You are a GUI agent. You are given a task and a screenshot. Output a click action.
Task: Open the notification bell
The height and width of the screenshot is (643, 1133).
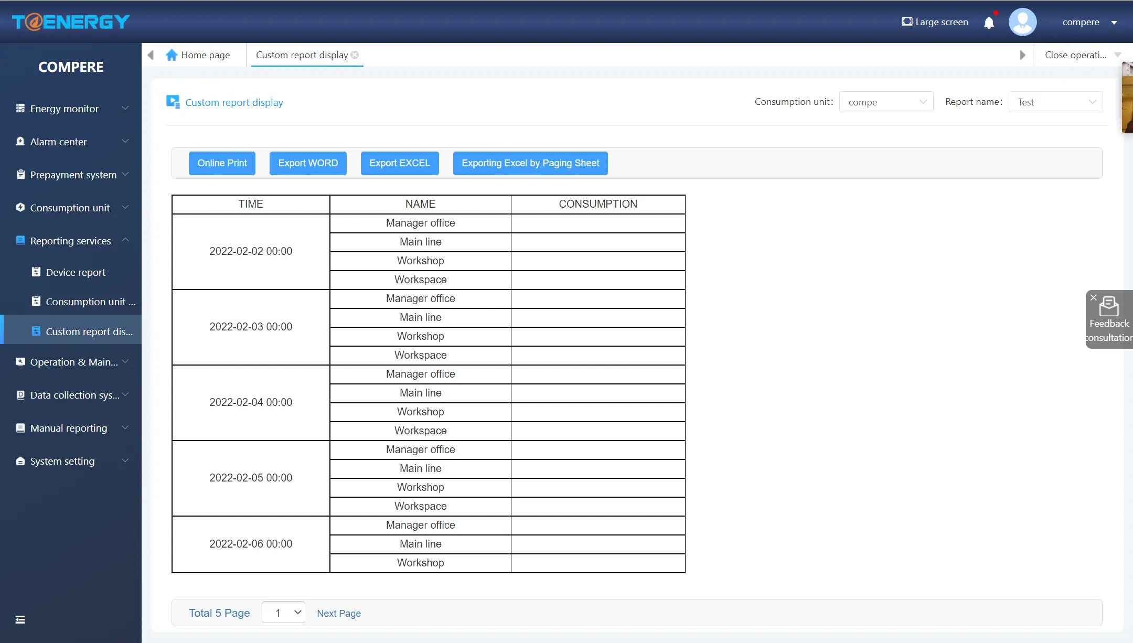click(x=989, y=22)
